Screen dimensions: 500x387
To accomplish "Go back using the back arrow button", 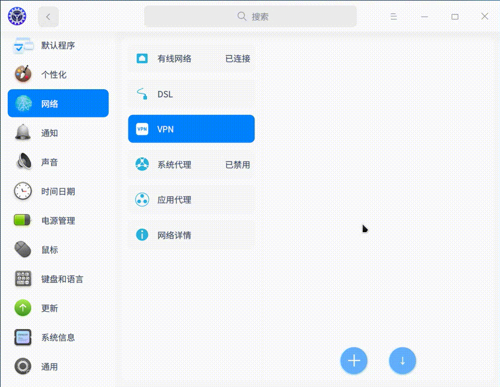I will [x=48, y=17].
